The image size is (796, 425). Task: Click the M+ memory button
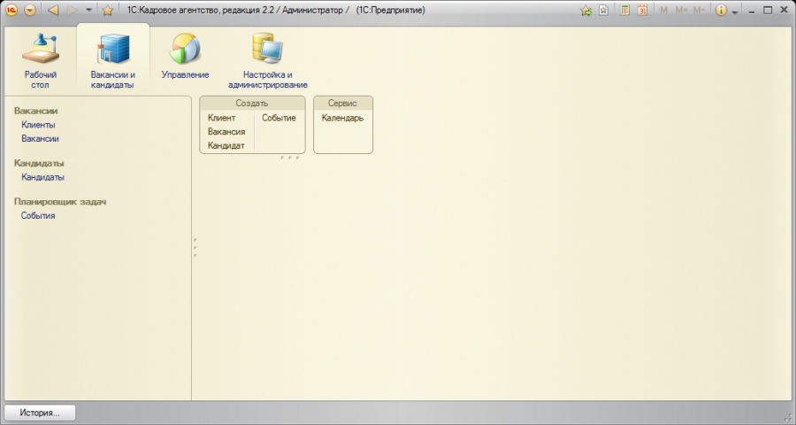[681, 10]
